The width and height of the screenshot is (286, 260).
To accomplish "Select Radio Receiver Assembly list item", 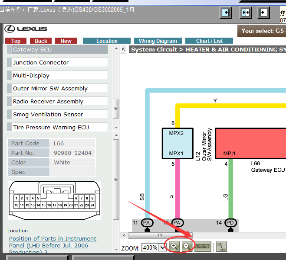I will click(57, 101).
